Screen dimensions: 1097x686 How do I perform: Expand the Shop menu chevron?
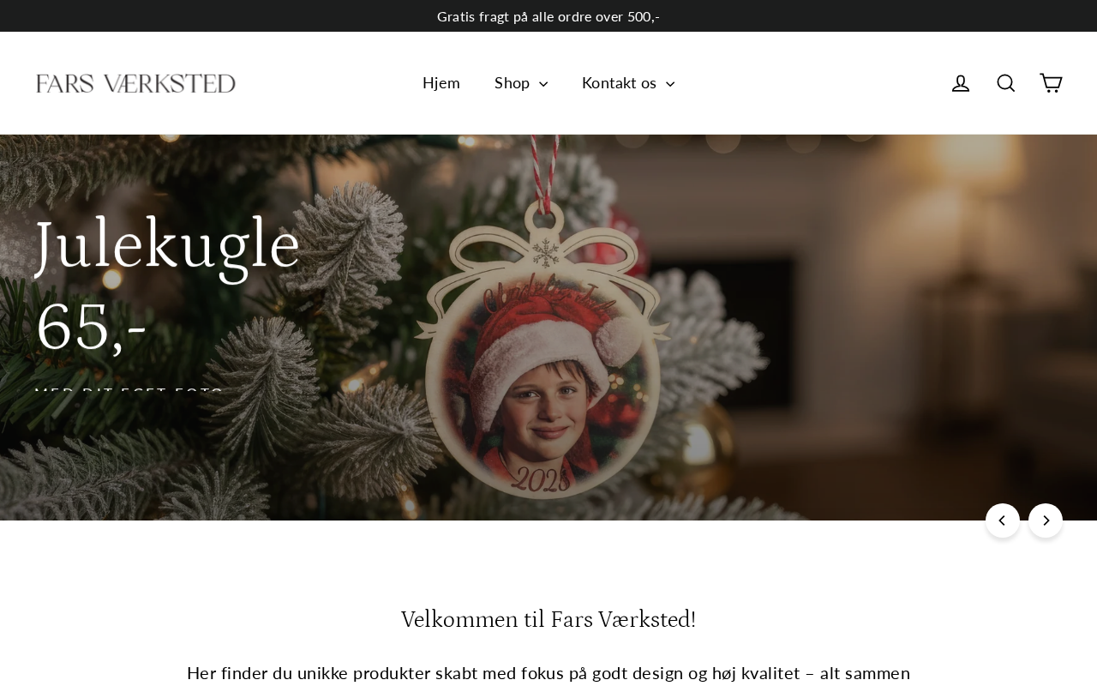(x=543, y=84)
